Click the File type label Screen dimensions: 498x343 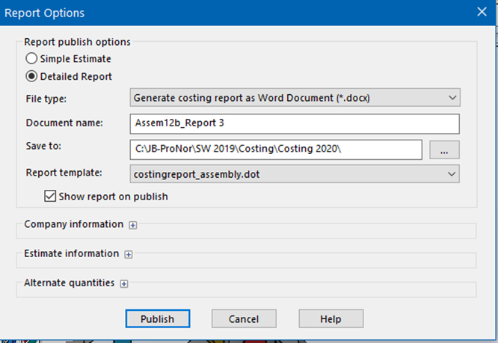click(46, 99)
